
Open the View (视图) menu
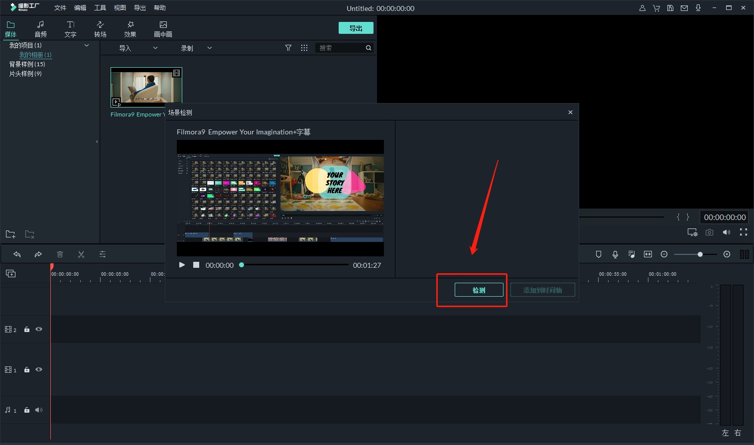[x=120, y=8]
